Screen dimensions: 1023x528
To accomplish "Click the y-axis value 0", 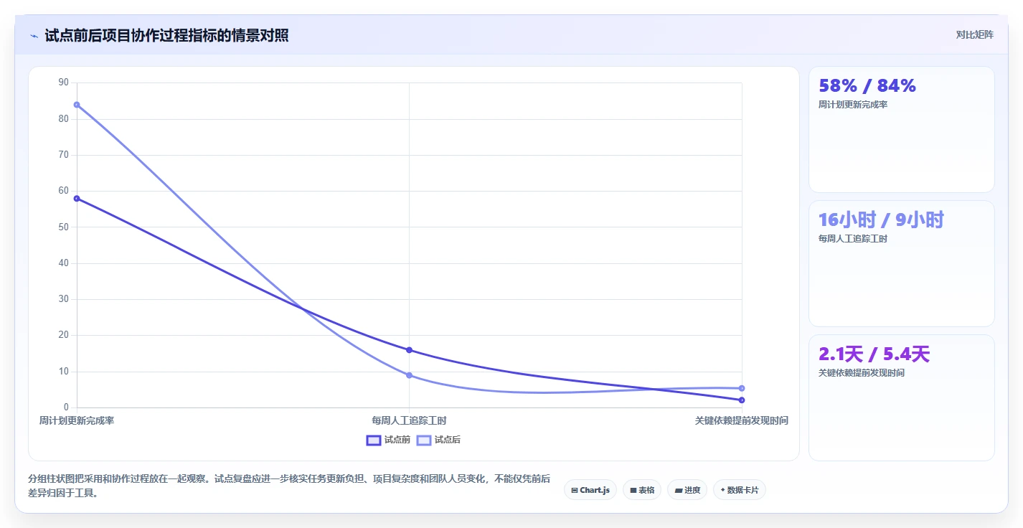I will 66,407.
